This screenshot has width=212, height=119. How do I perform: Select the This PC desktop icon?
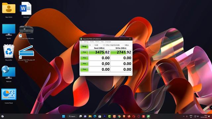pos(9,31)
